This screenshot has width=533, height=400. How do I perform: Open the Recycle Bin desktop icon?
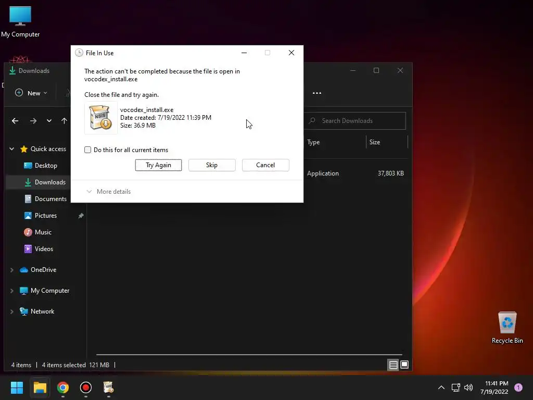507,328
